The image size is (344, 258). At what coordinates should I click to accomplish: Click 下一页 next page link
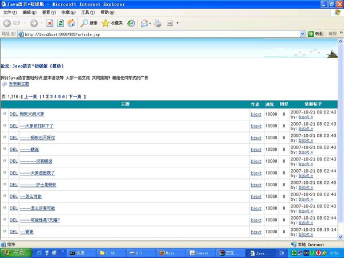click(75, 97)
